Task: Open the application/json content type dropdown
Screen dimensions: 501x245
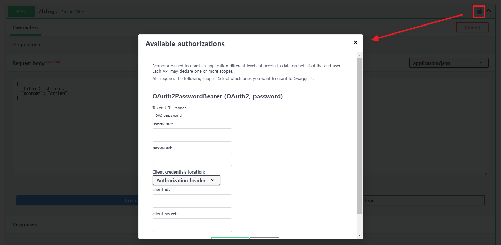Action: [x=449, y=63]
